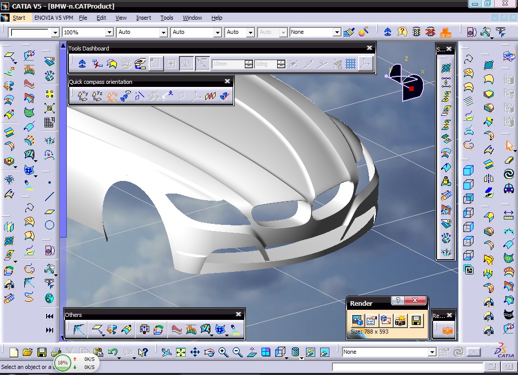Expand the color dropdown at toolbar start
This screenshot has width=518, height=375.
[55, 32]
